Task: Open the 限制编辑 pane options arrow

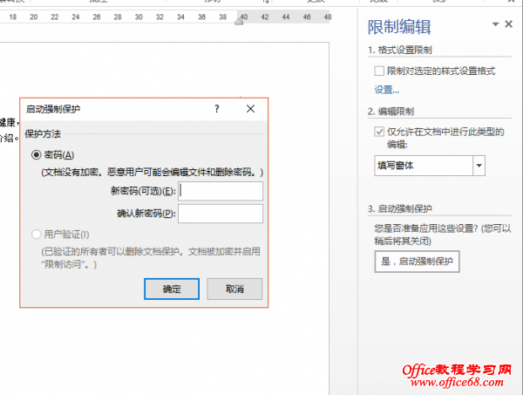Action: coord(495,24)
